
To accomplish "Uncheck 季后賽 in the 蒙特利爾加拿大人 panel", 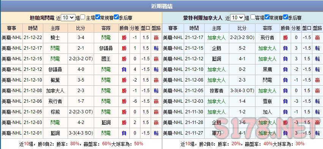I will pyautogui.click(x=285, y=17).
